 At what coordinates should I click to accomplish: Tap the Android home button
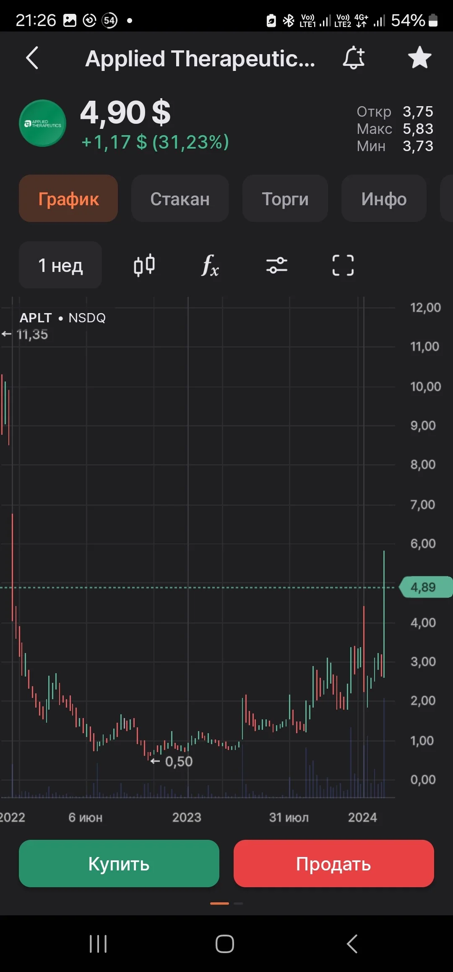[x=225, y=944]
